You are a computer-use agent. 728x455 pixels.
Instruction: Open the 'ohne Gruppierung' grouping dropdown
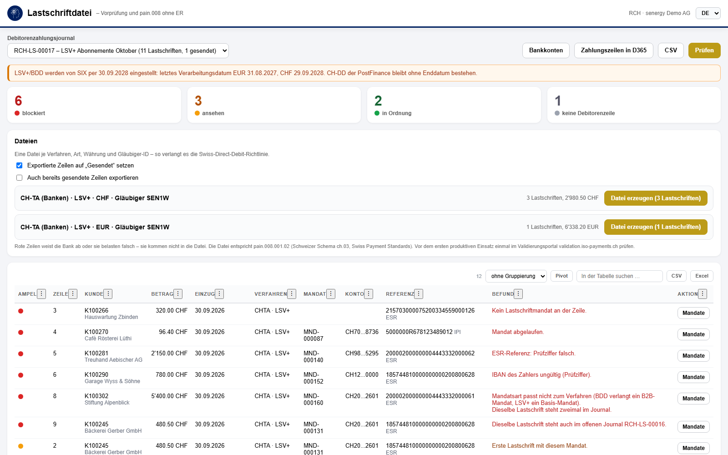pos(516,276)
